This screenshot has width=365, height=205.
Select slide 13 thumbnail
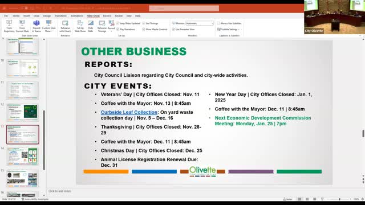click(23, 134)
